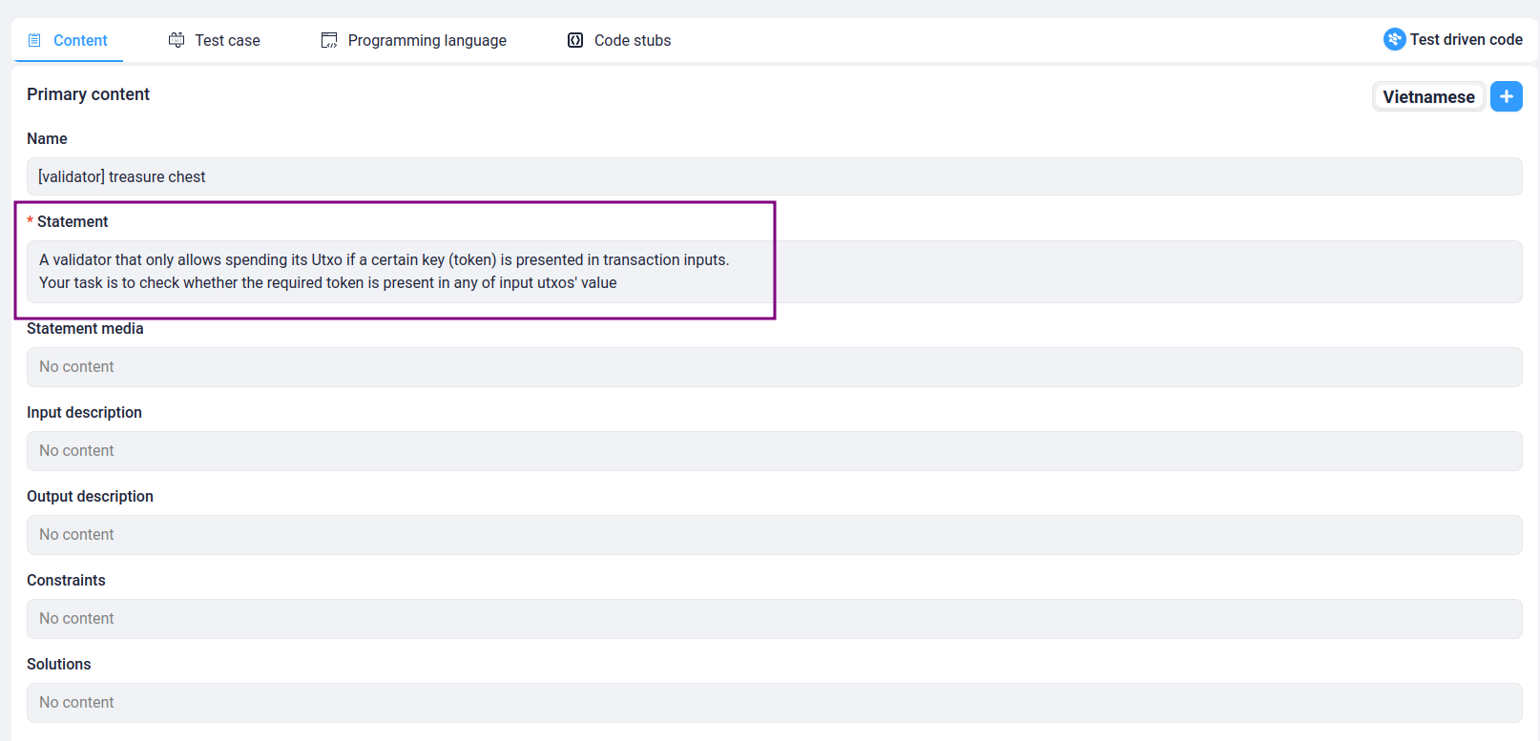Click the Statement media content field

click(x=774, y=367)
